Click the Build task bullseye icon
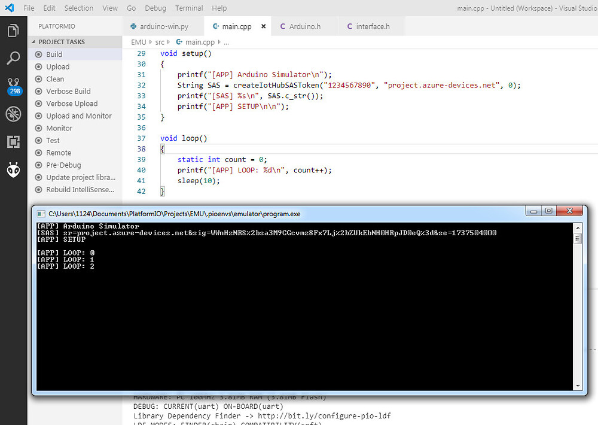Image resolution: width=598 pixels, height=425 pixels. [38, 54]
